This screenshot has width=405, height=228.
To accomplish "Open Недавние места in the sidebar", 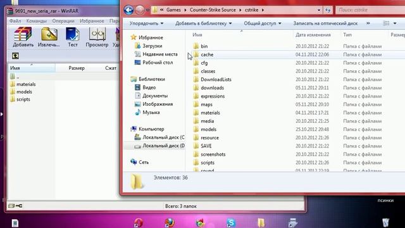I will click(156, 54).
